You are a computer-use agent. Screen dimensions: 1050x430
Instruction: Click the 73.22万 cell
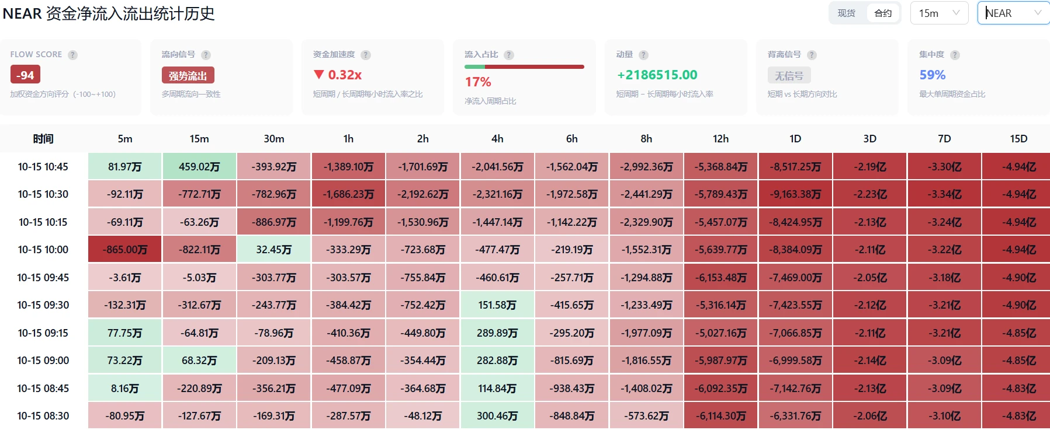point(125,361)
